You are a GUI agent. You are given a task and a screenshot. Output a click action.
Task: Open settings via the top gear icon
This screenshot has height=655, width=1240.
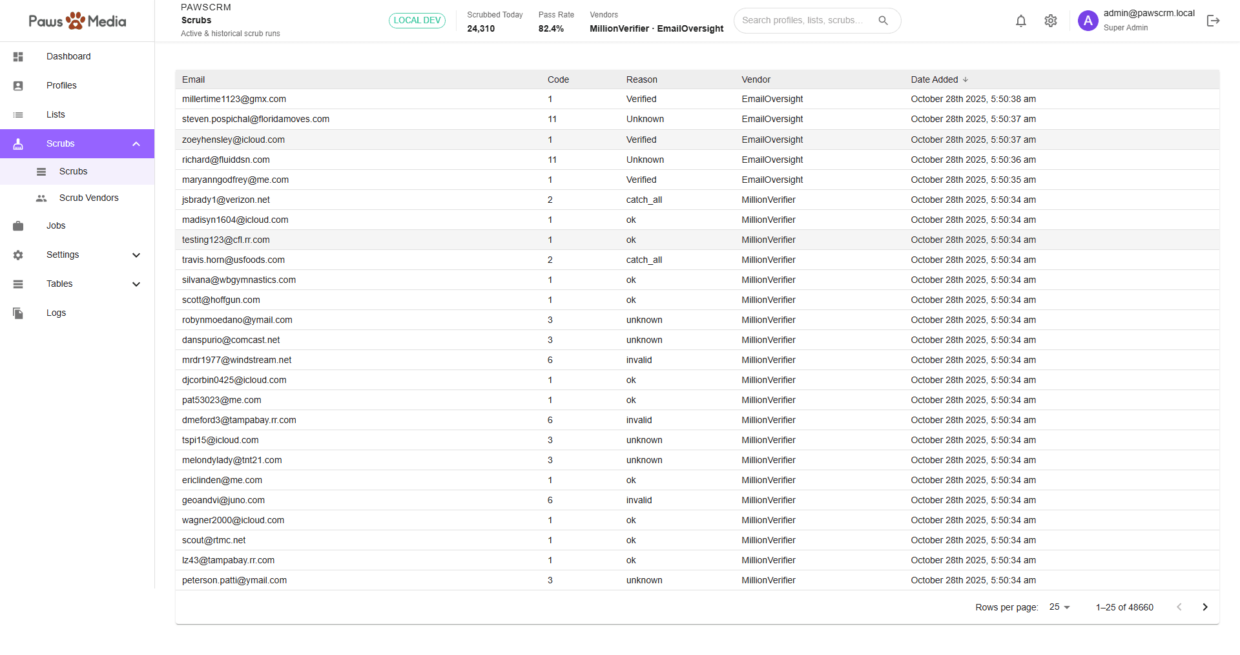pos(1051,21)
